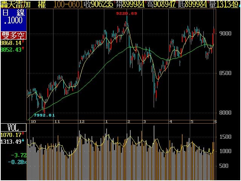The image size is (241, 181).
Task: Click the 1500 volume scale label
Action: (226, 137)
